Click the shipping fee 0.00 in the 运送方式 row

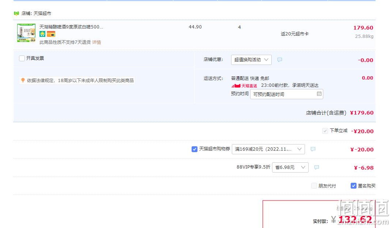pyautogui.click(x=367, y=78)
